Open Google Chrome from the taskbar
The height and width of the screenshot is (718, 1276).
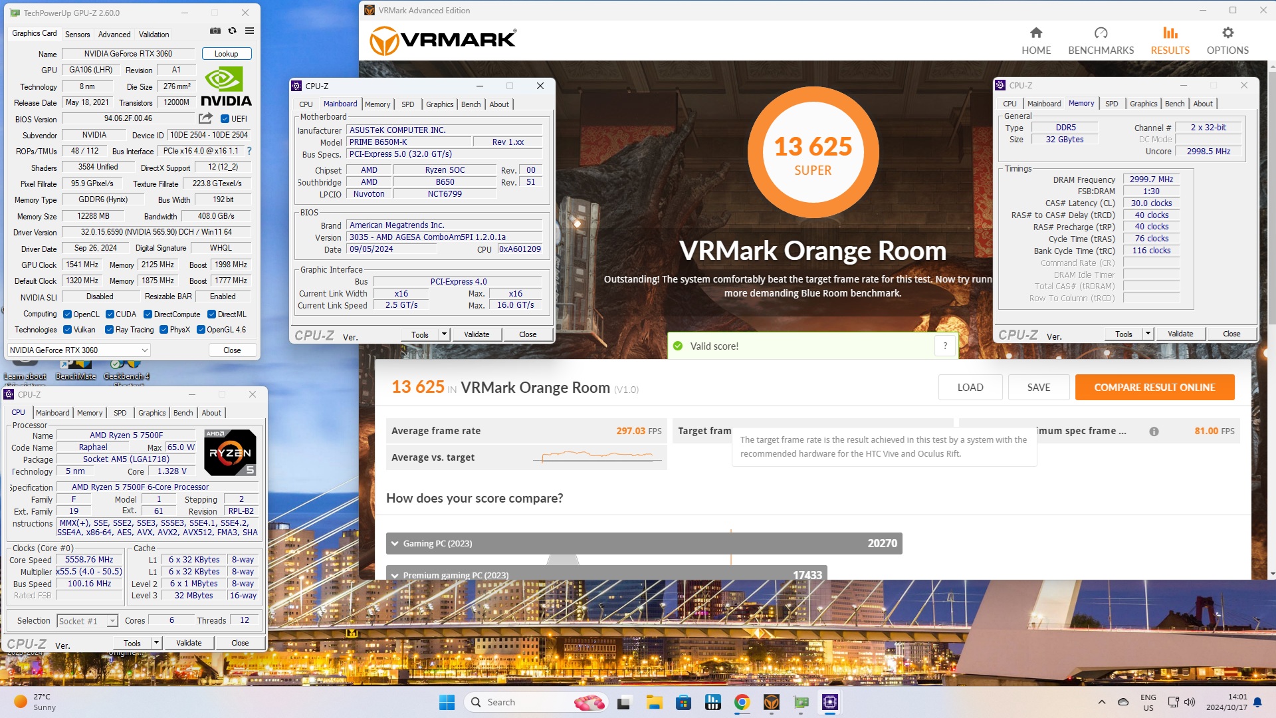(x=742, y=702)
